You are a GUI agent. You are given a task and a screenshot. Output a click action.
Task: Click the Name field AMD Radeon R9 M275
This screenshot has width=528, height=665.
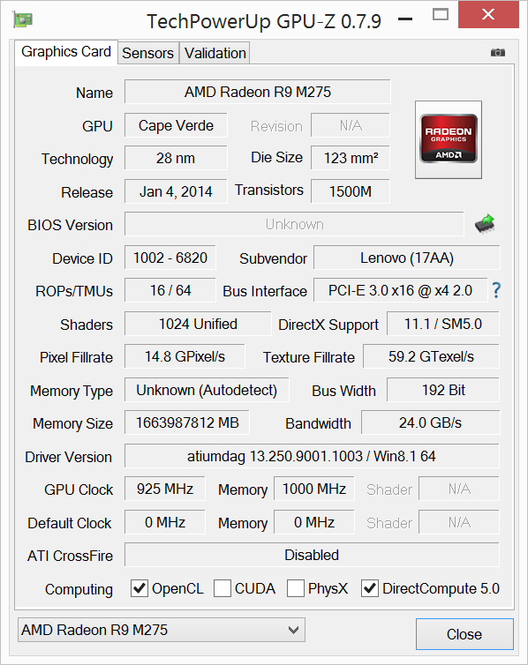pyautogui.click(x=257, y=92)
